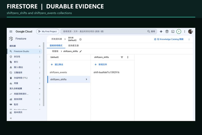202x135 pixels.
Task: Open 在 Knowledge Catalog 開啟 link
Action: coord(169,39)
